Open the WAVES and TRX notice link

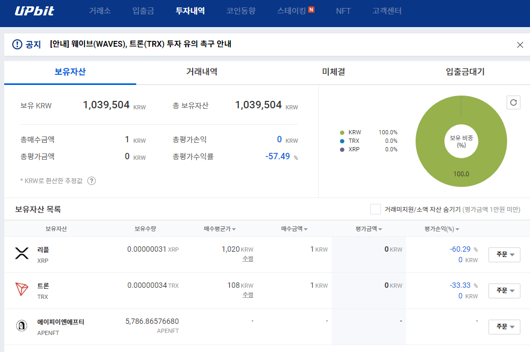(x=140, y=44)
